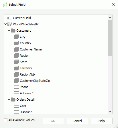Click the City group field icon

[x=17, y=37]
